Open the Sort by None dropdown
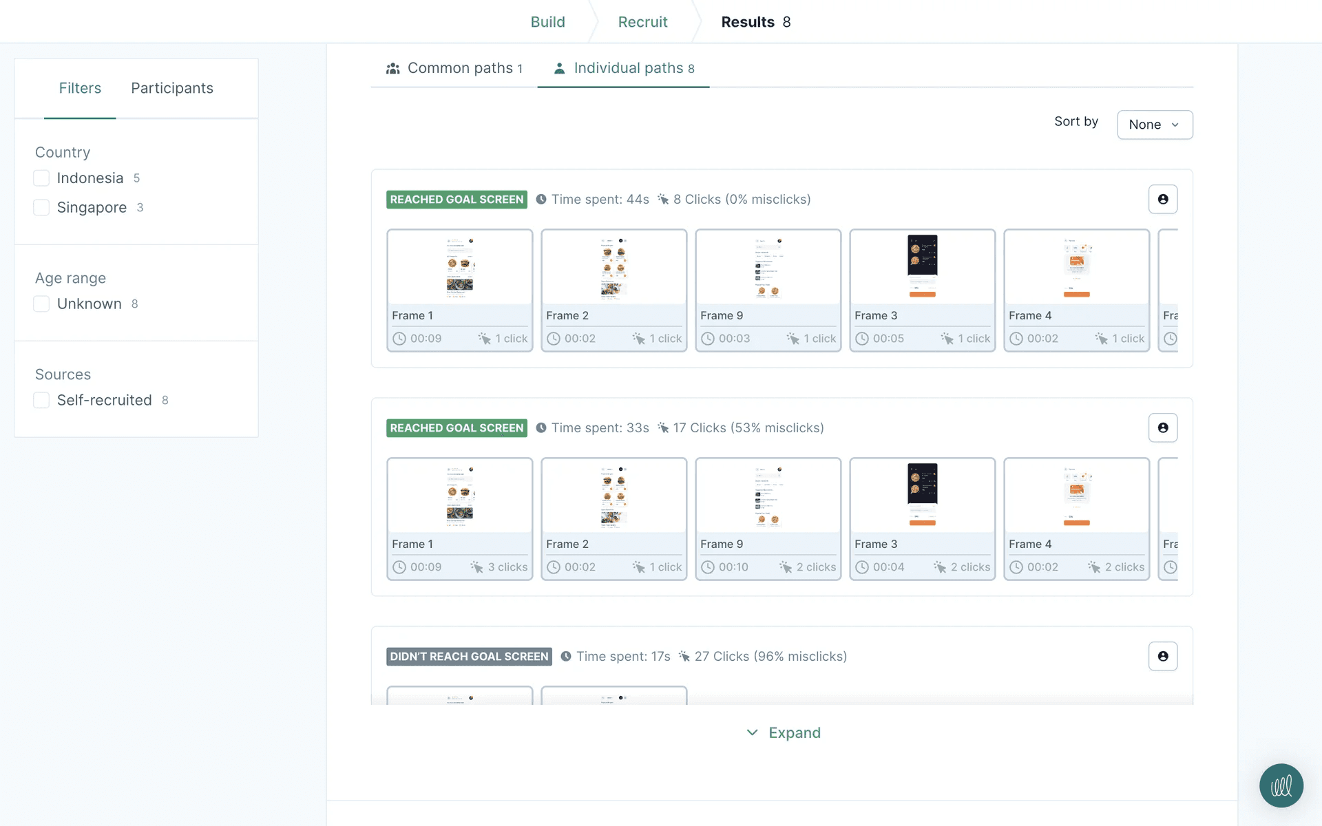Image resolution: width=1322 pixels, height=826 pixels. pos(1154,125)
